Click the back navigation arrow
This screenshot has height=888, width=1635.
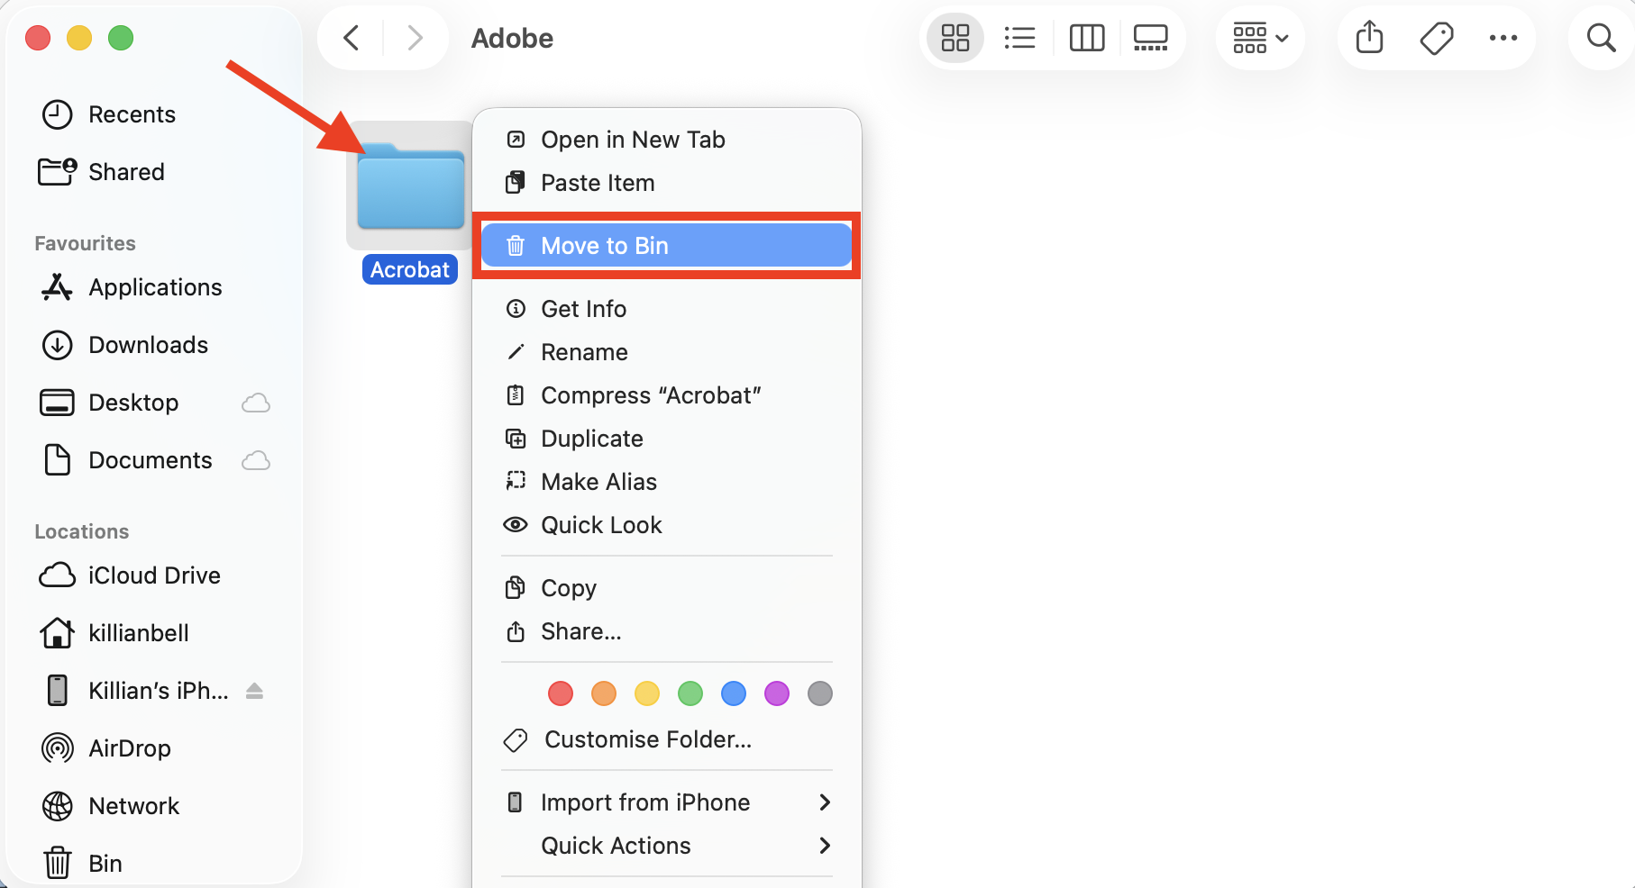point(351,38)
